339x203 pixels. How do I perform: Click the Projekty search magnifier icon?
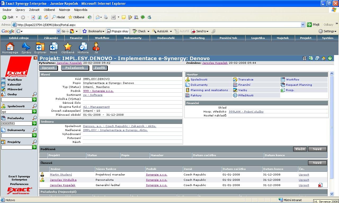click(34, 142)
